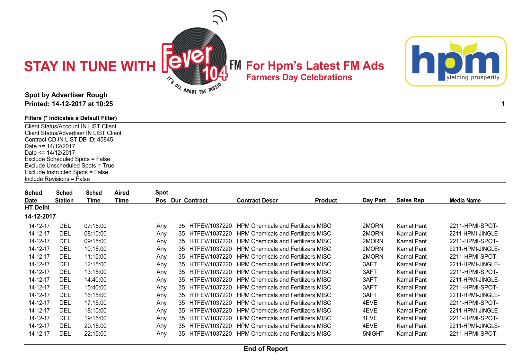Click the 08:15:00 scheduled time
Screen dimensions: 530x361
point(95,234)
